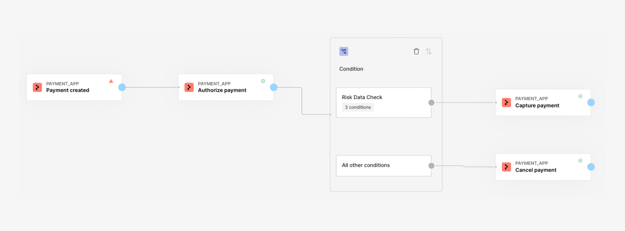This screenshot has width=625, height=231.
Task: Click the blue output connector of Cancel payment
Action: pos(591,167)
